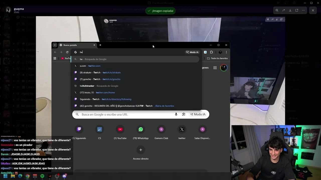This screenshot has height=180, width=321.
Task: Close the image viewer with the X button
Action: click(313, 10)
